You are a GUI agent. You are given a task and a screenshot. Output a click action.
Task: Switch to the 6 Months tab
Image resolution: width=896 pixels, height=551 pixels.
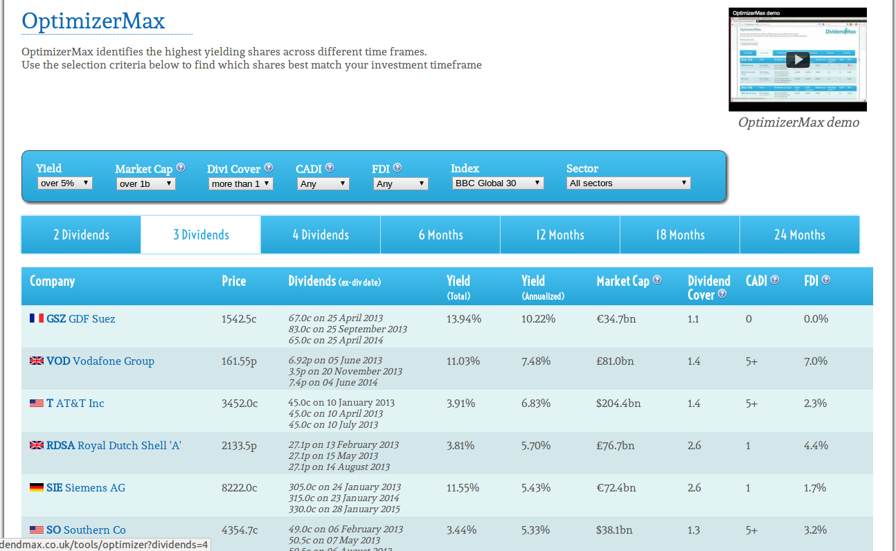tap(440, 235)
